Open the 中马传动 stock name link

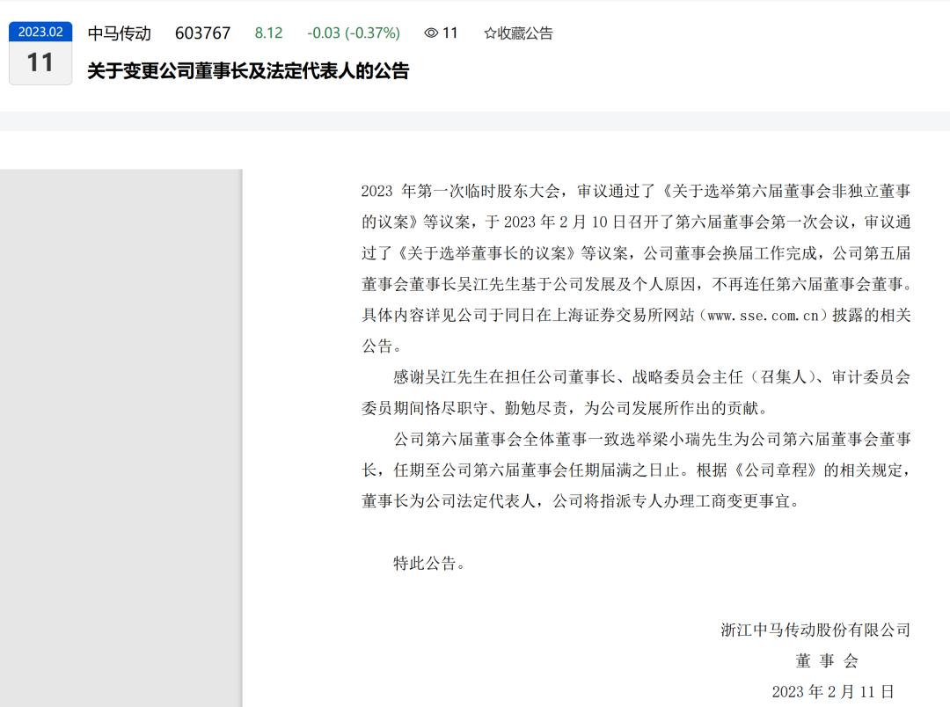(x=120, y=33)
